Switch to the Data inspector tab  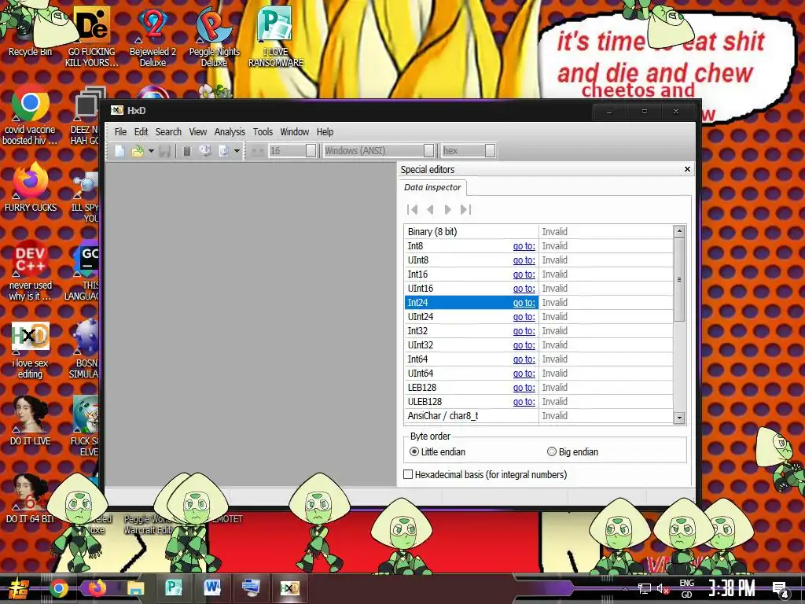tap(432, 187)
